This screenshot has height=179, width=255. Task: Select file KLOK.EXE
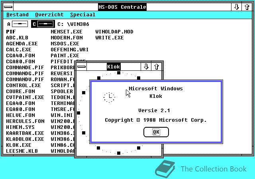tap(19, 145)
